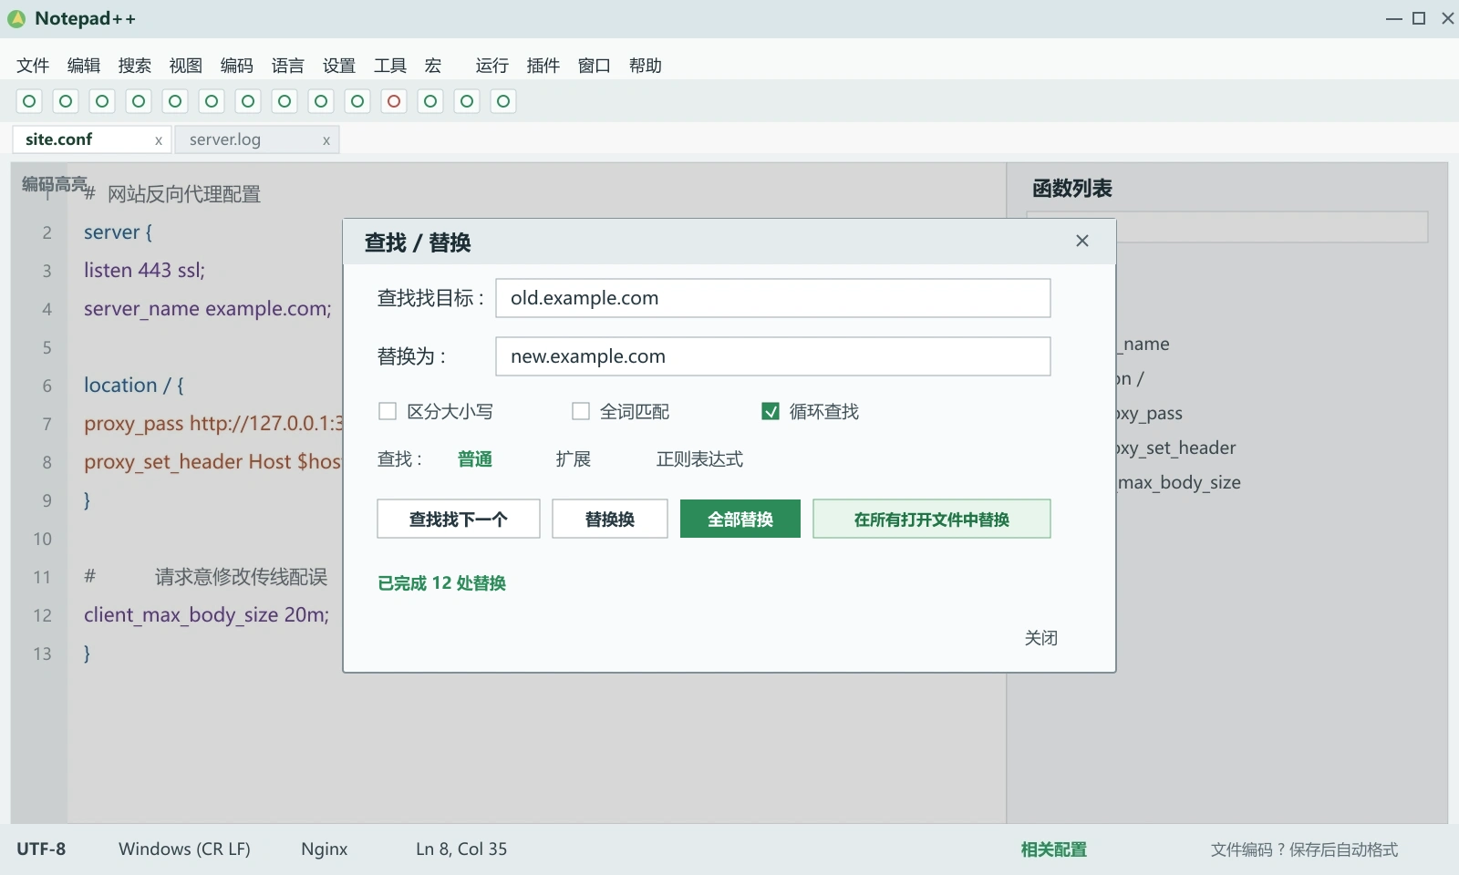
Task: Select the max_body_size entry in function list
Action: coord(1179,482)
